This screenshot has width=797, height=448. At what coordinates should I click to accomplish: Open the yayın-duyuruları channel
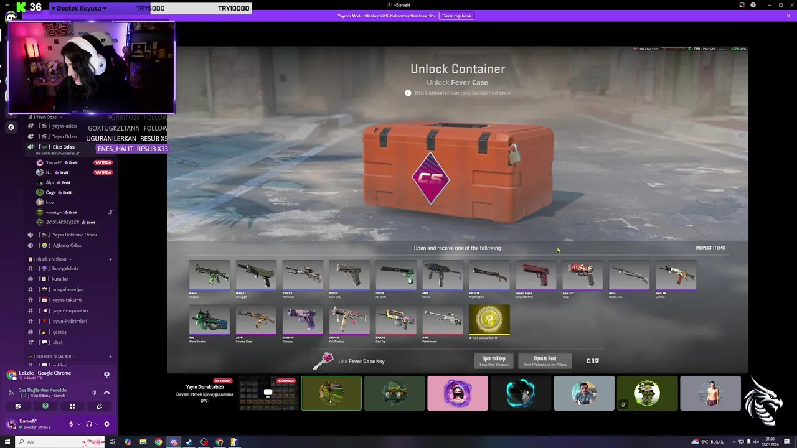click(72, 310)
